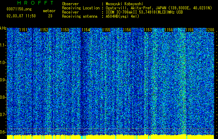Click the HROFFT title text
218x139 pixels.
36,3
